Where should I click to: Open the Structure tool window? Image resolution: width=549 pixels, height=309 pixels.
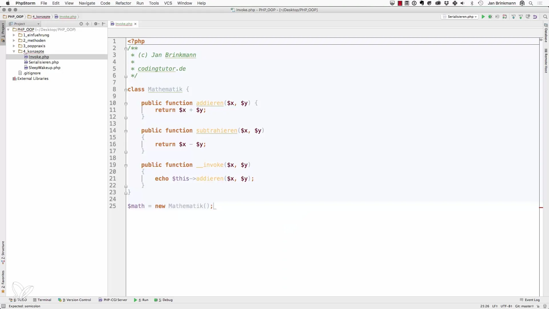3,252
